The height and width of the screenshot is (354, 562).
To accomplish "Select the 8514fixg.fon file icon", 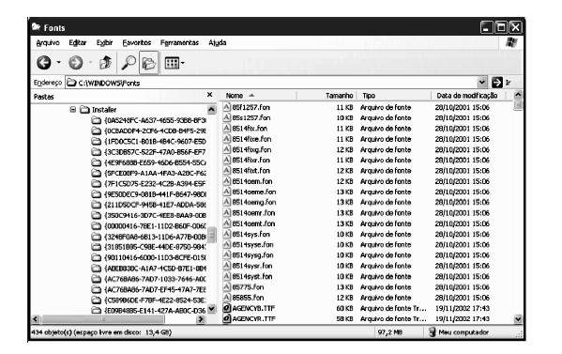I will tap(226, 149).
